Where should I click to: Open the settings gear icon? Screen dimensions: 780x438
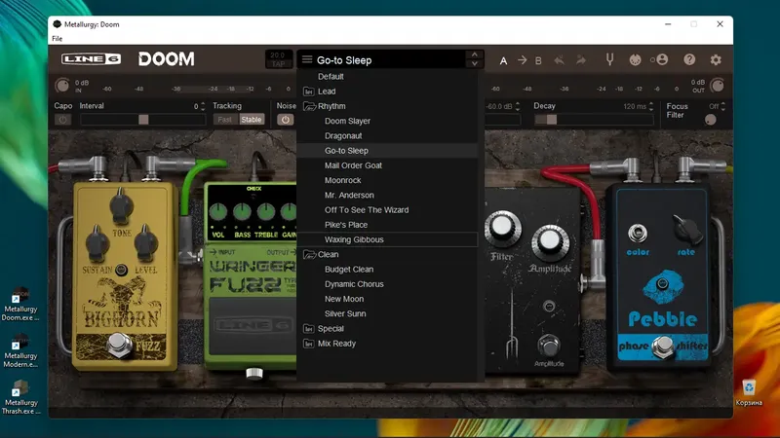click(x=716, y=59)
